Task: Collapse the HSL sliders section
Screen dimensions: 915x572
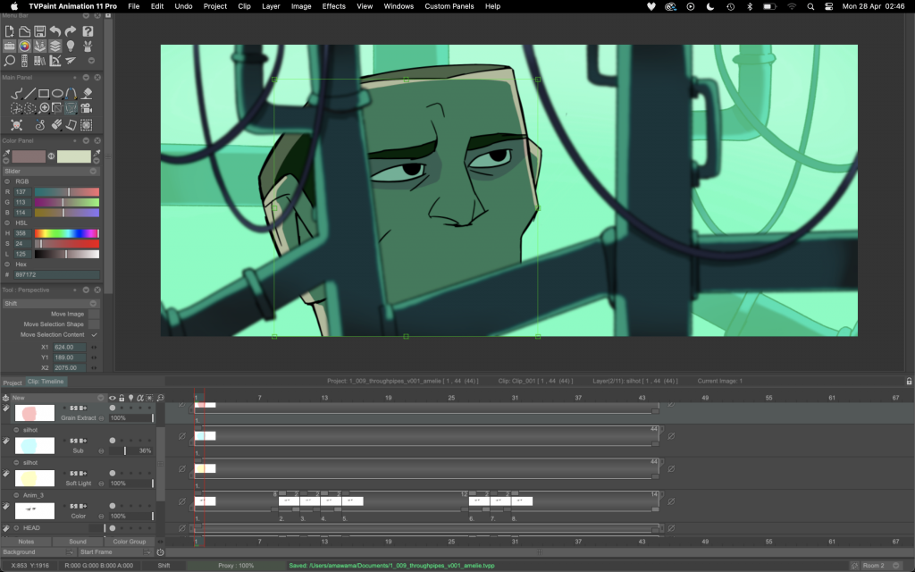Action: point(7,223)
